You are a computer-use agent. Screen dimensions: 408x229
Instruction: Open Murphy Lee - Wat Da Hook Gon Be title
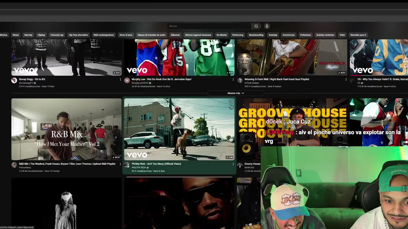[x=161, y=79]
